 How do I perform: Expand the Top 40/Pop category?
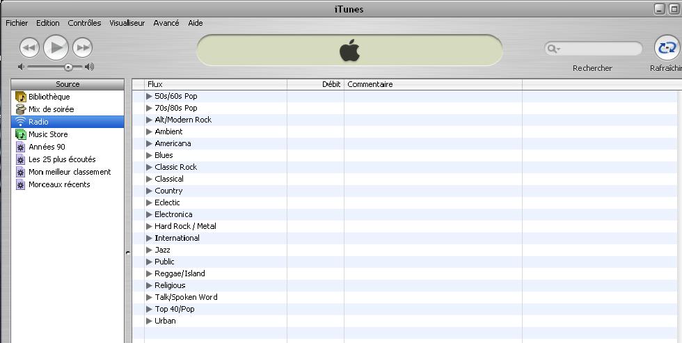pyautogui.click(x=149, y=309)
